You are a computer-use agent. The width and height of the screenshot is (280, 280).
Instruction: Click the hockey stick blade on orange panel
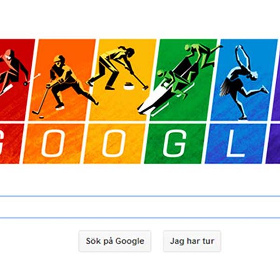click(36, 112)
